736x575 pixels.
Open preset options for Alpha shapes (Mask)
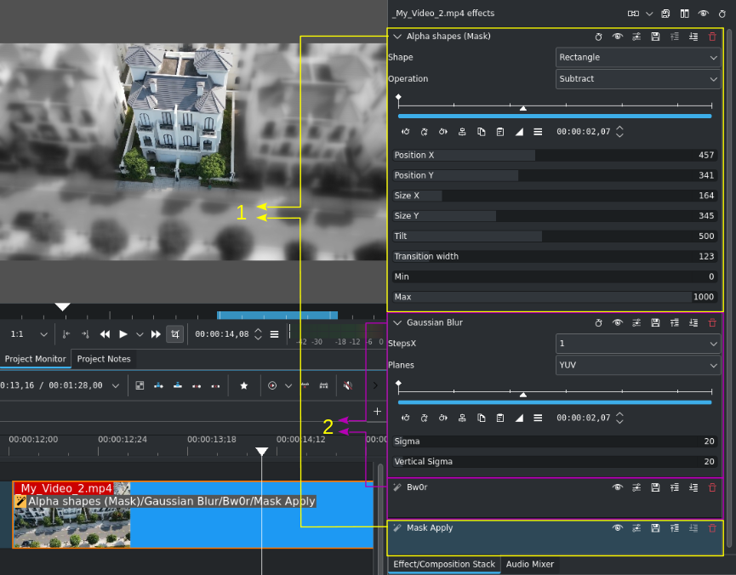click(x=636, y=37)
